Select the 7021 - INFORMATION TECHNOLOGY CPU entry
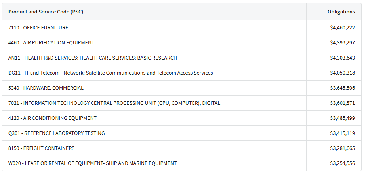 114,103
